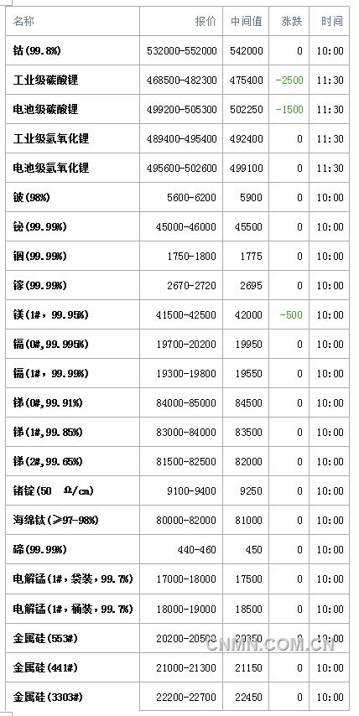The height and width of the screenshot is (716, 359).
Task: Click the 报价 column header
Action: tap(206, 21)
